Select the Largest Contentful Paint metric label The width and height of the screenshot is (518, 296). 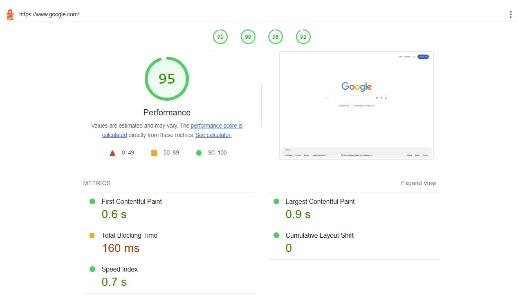pyautogui.click(x=320, y=201)
